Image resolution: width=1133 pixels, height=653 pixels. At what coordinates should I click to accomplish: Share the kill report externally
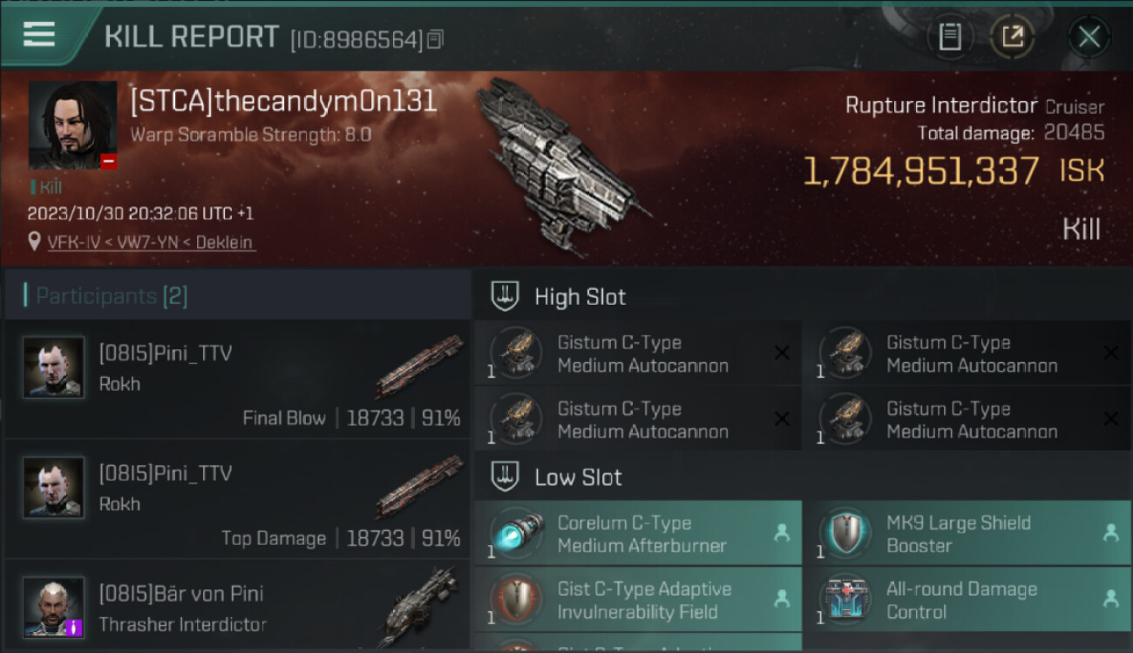coord(1012,37)
